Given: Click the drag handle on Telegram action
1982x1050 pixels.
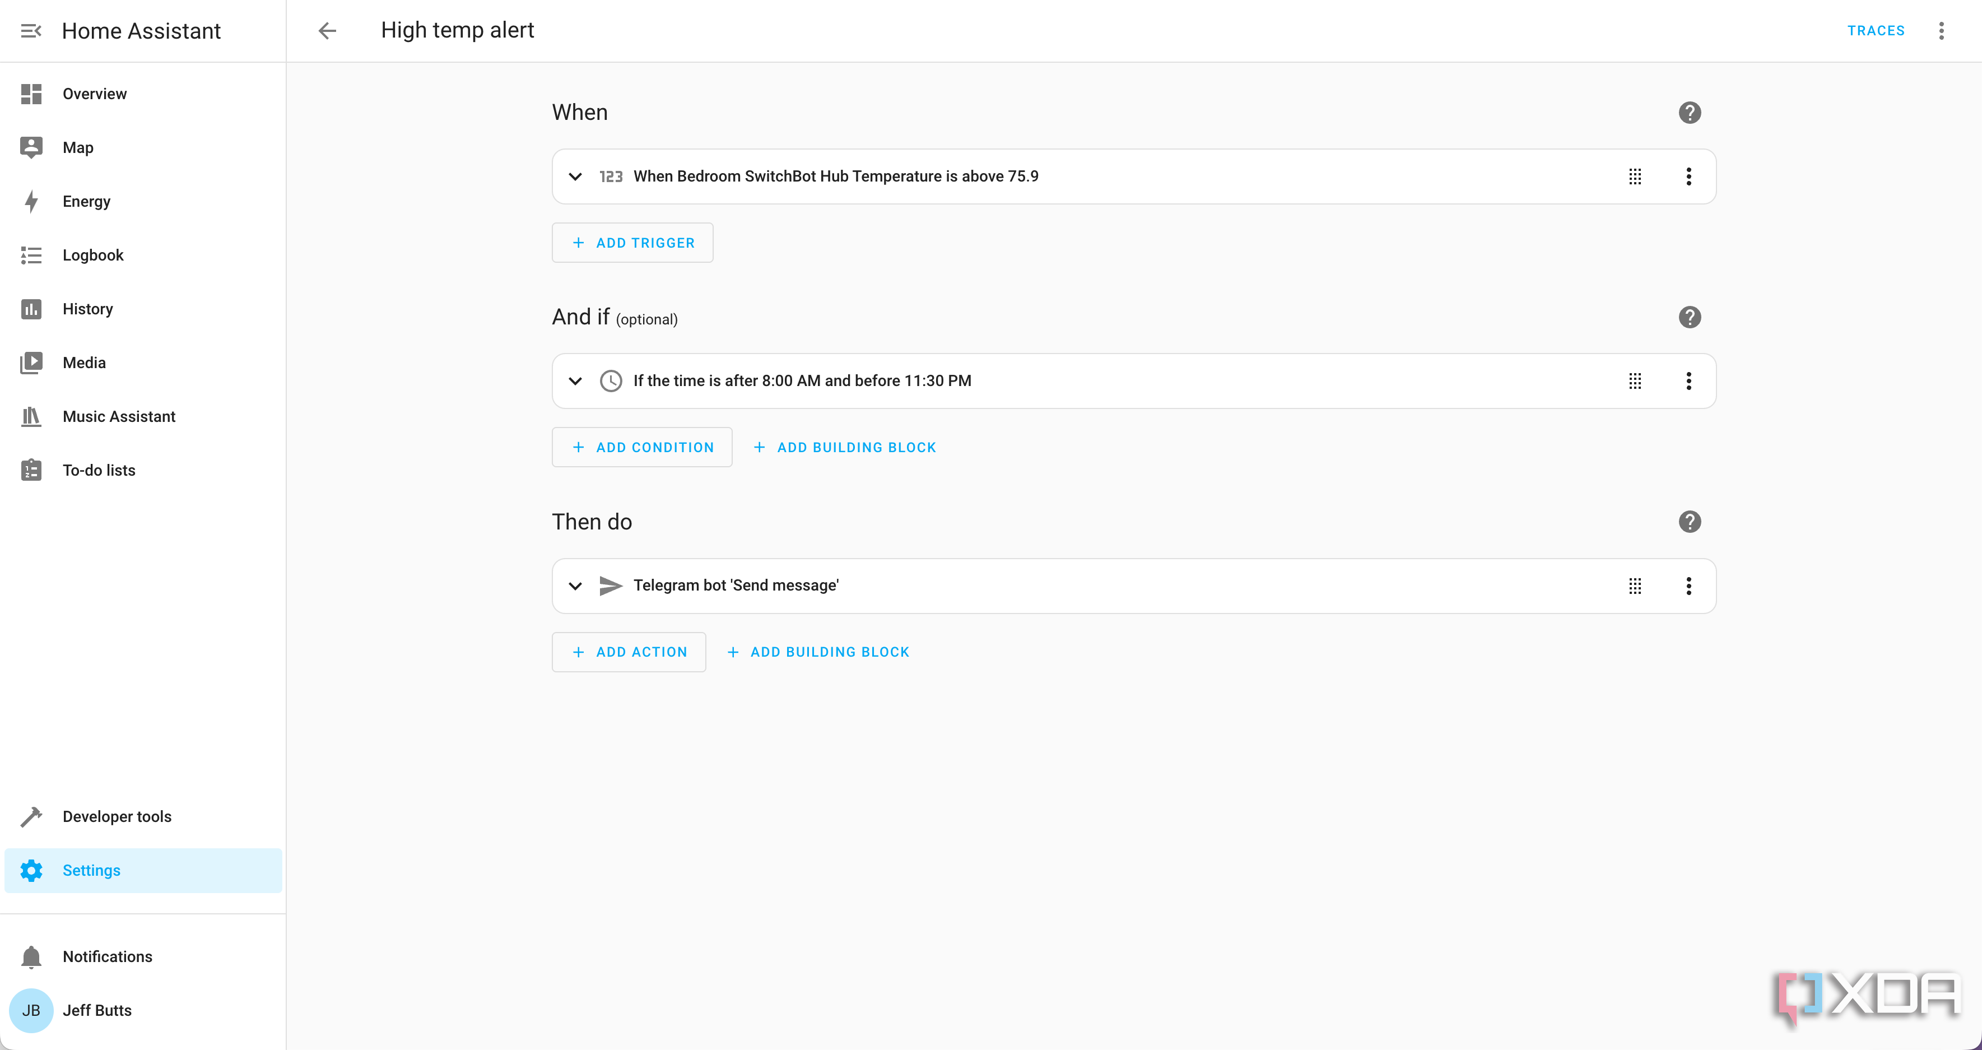Looking at the screenshot, I should (1635, 586).
